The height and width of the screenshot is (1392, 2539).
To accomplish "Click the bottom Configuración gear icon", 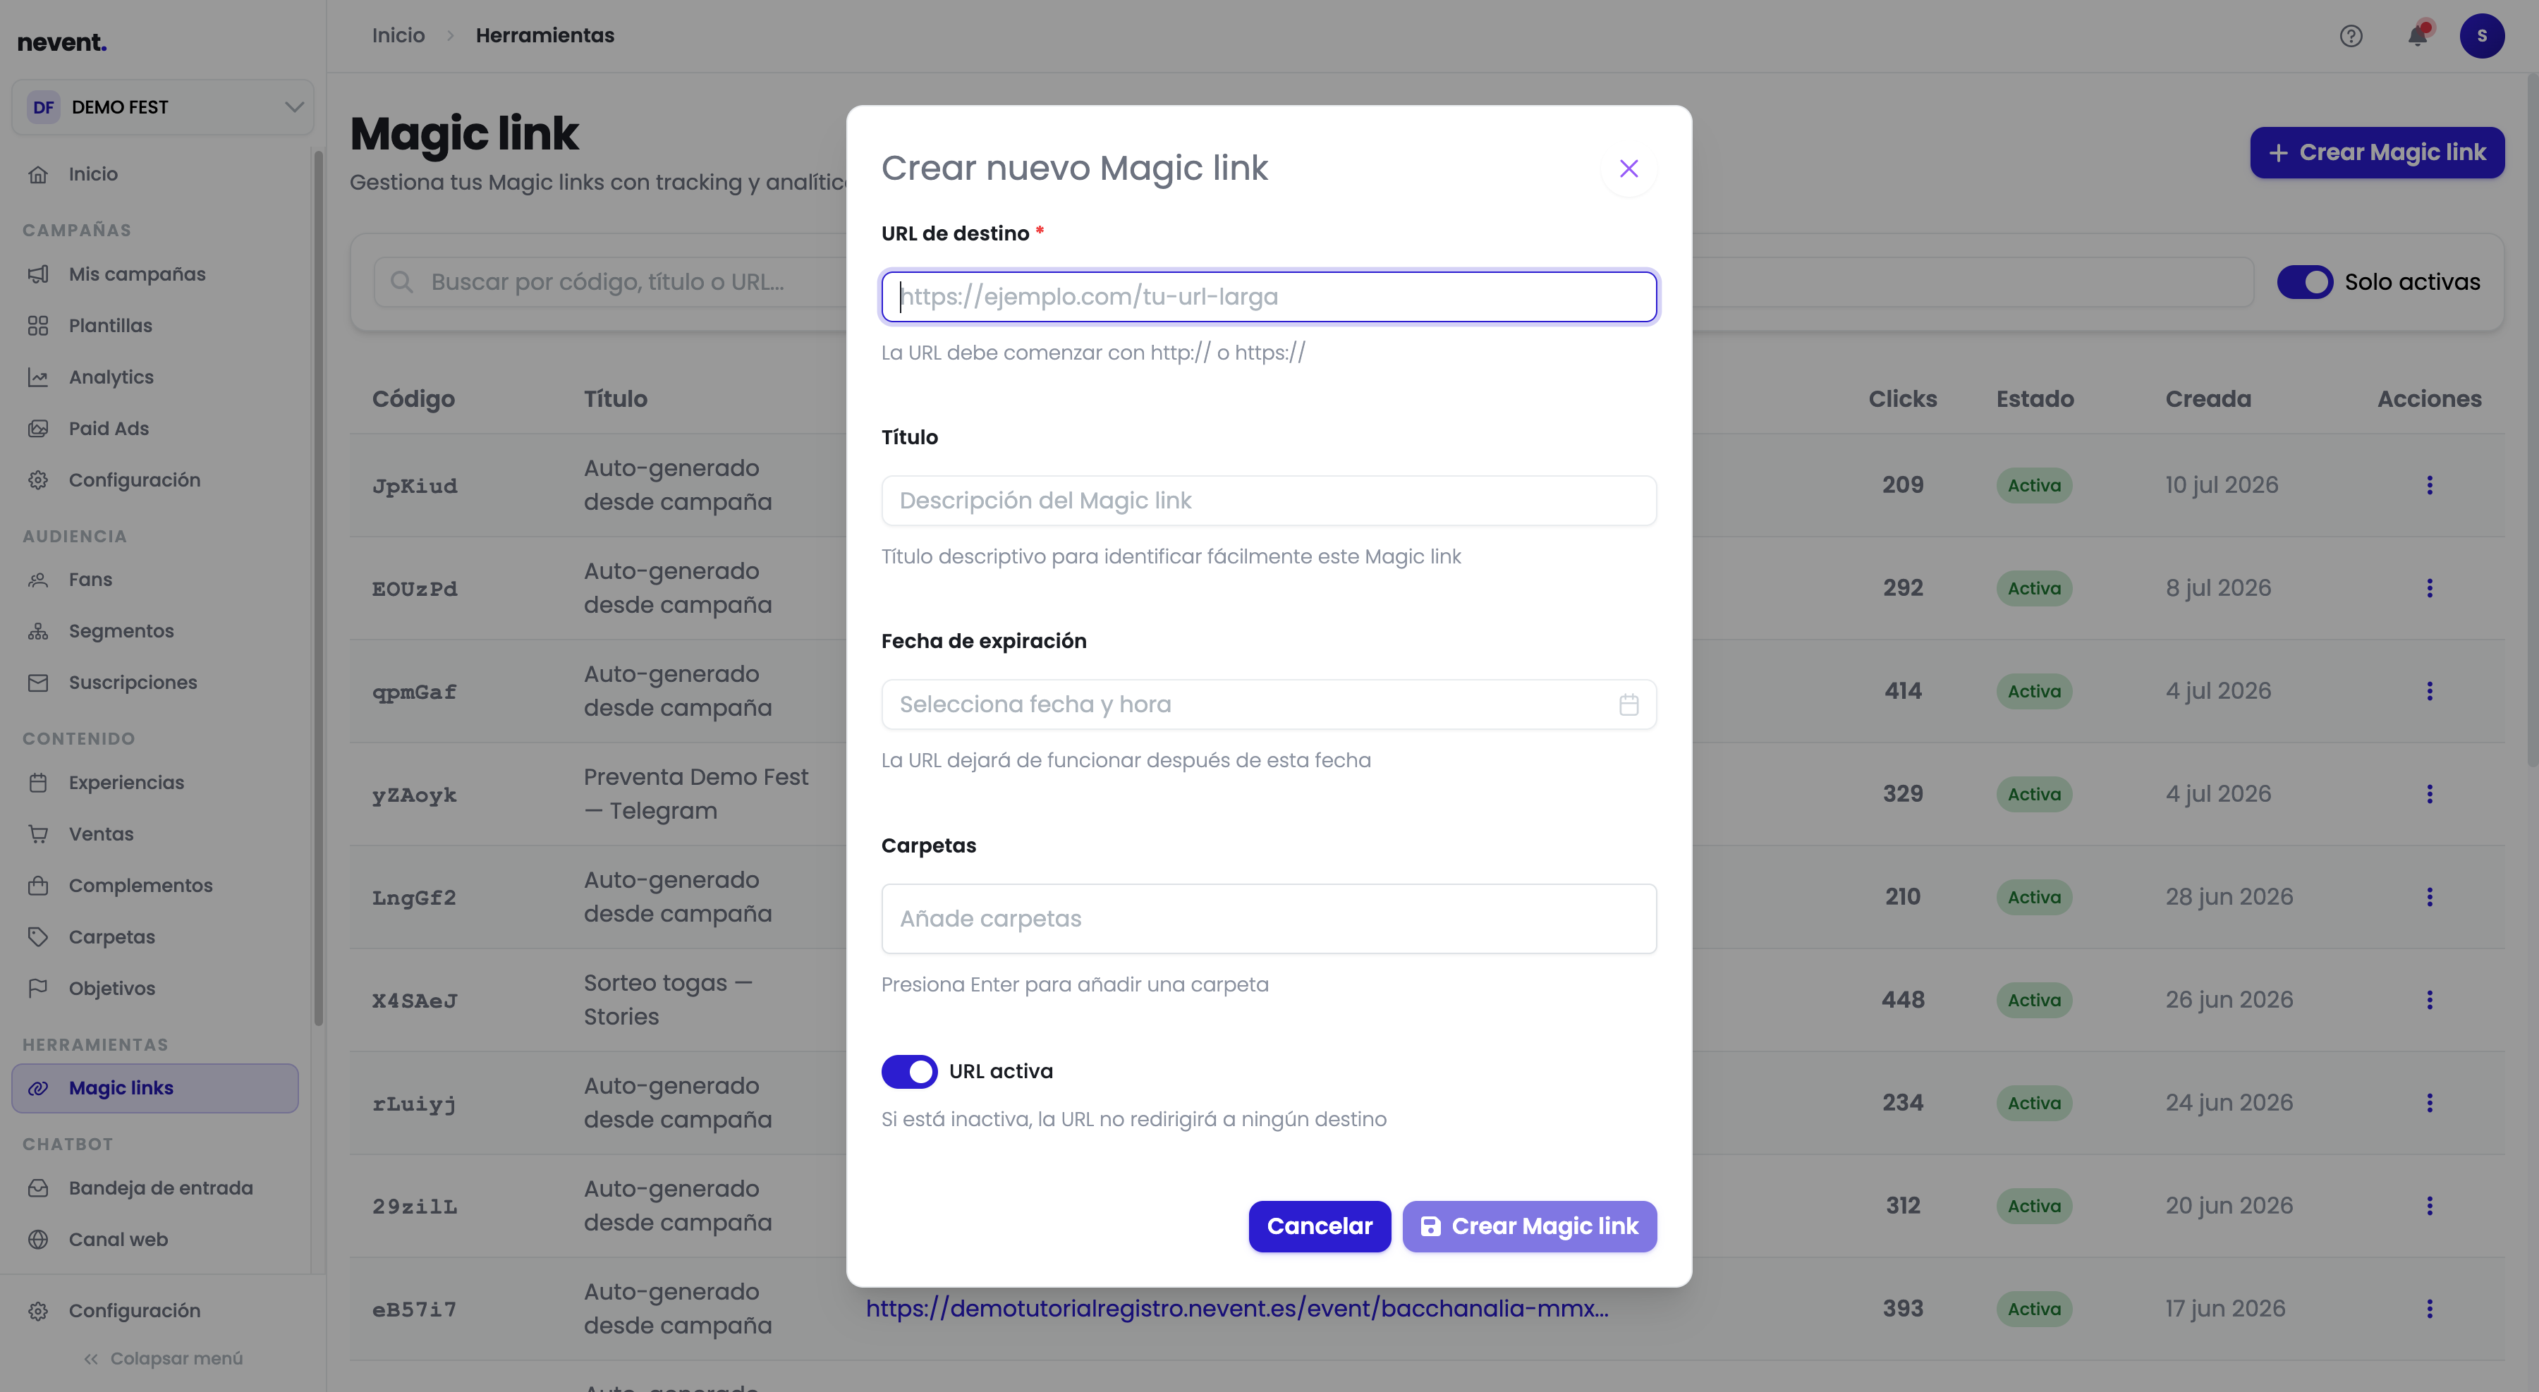I will [x=39, y=1311].
